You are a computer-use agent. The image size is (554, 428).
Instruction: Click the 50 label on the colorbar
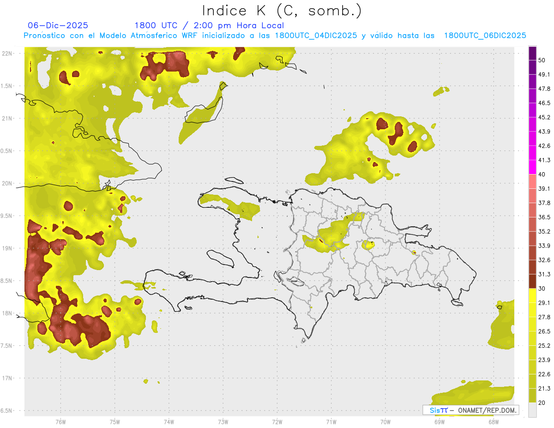[542, 60]
